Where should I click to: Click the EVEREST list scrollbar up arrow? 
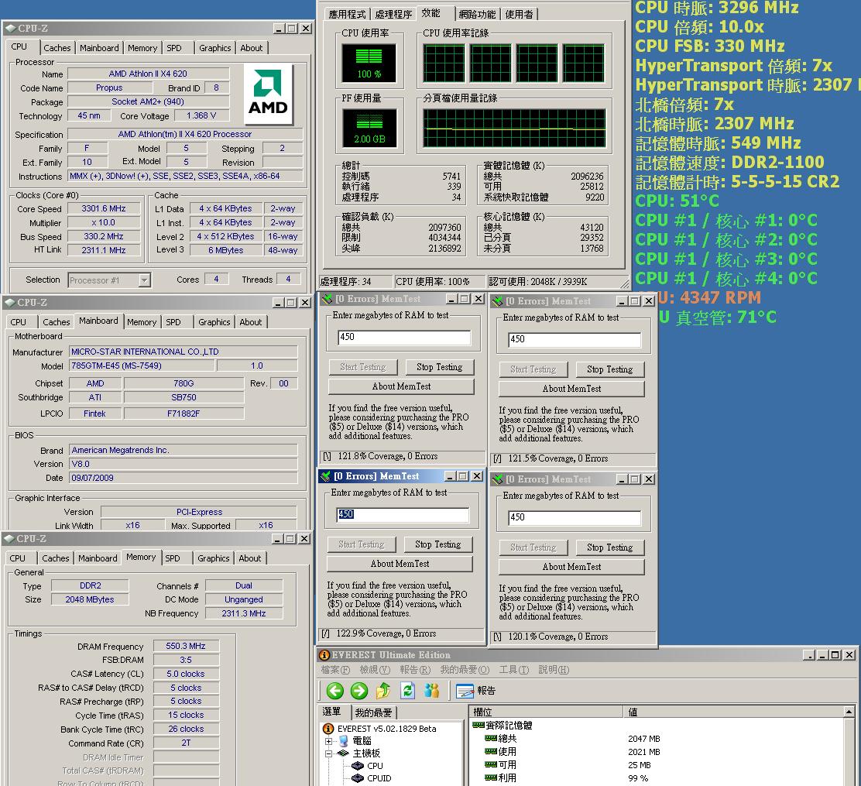[x=849, y=712]
